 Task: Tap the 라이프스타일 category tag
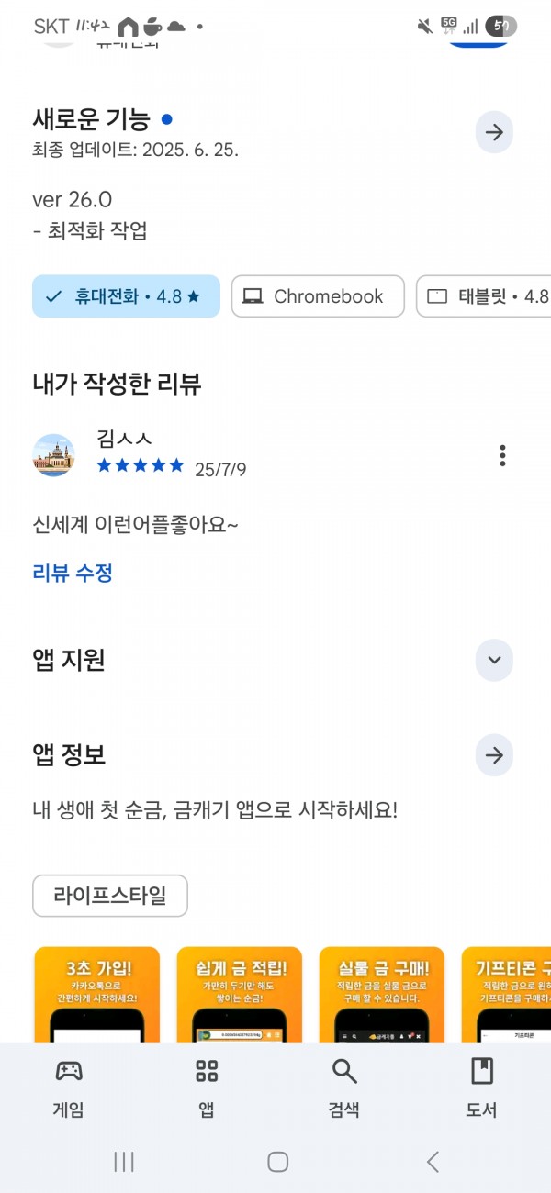(110, 896)
